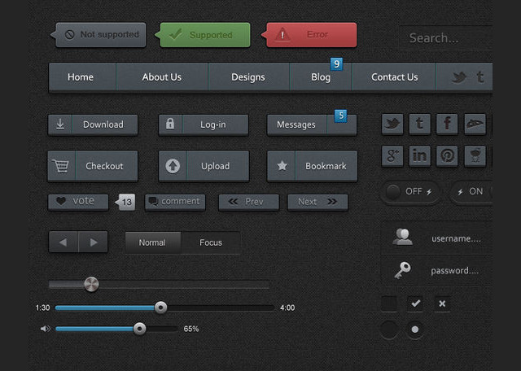Click the metallic knob on gray slider
The image size is (521, 371).
tap(91, 284)
